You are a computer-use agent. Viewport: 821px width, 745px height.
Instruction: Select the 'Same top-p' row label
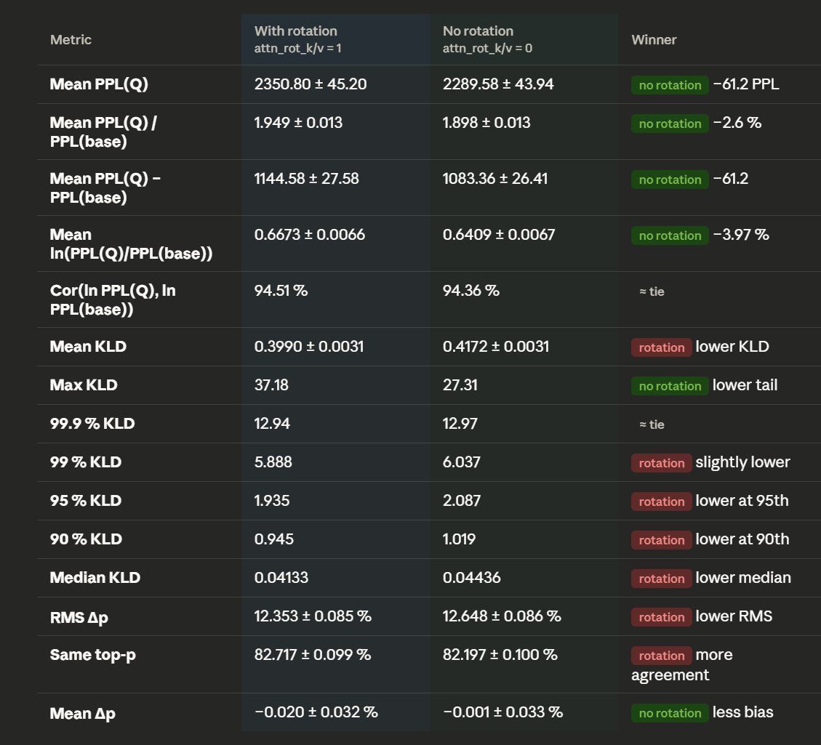tap(92, 656)
